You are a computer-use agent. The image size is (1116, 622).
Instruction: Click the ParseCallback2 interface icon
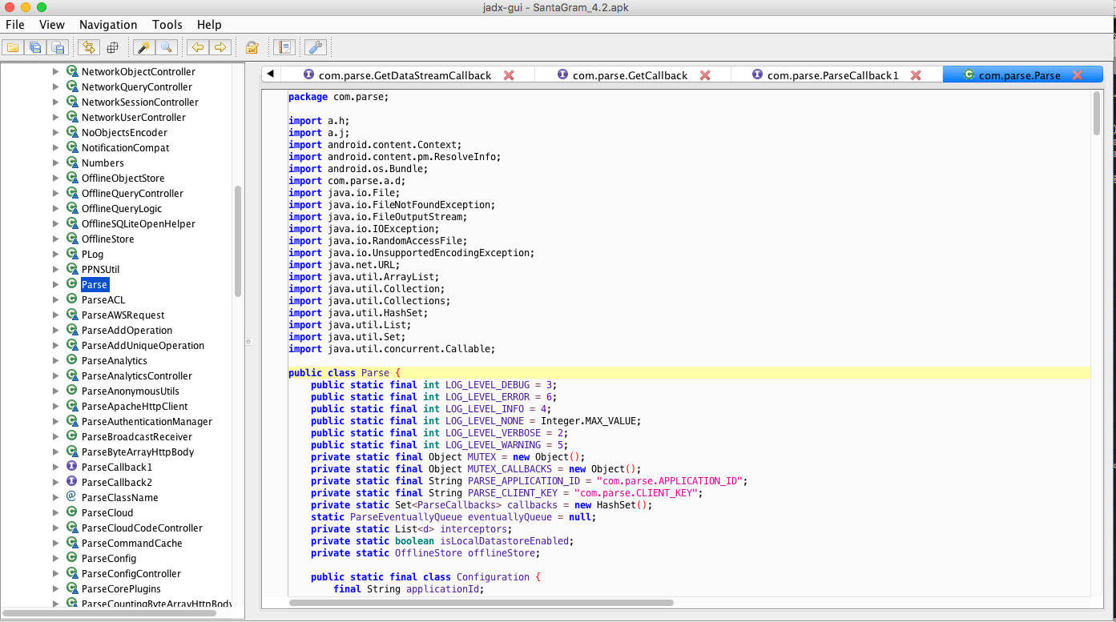click(71, 482)
